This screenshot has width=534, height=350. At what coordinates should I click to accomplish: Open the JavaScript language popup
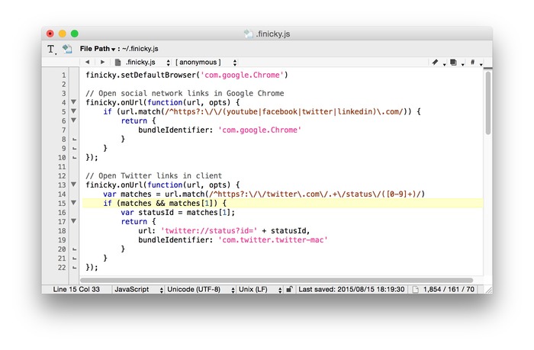coord(139,290)
